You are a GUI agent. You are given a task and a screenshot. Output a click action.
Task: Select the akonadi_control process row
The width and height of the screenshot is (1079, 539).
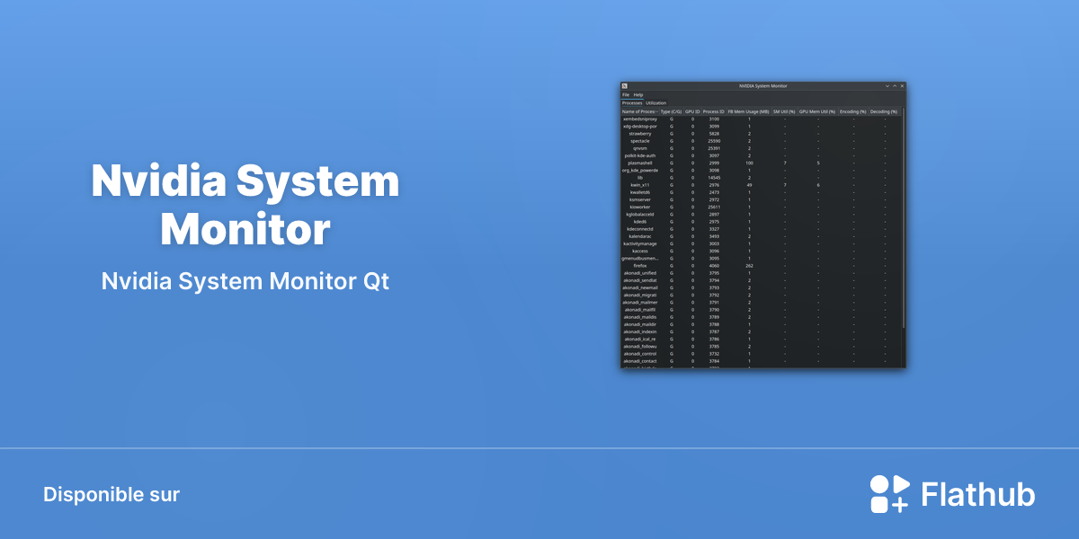(761, 354)
